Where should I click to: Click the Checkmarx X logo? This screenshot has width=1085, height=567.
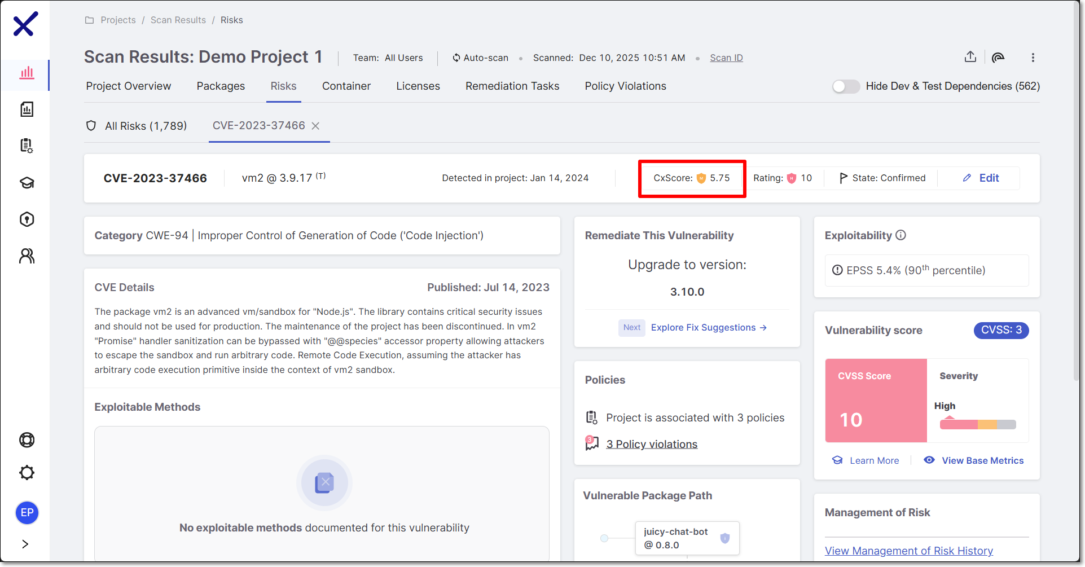[x=25, y=24]
